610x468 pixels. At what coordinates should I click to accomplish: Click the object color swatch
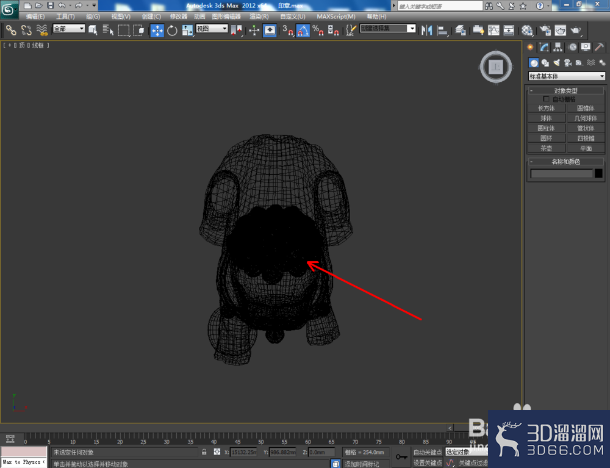pos(599,173)
